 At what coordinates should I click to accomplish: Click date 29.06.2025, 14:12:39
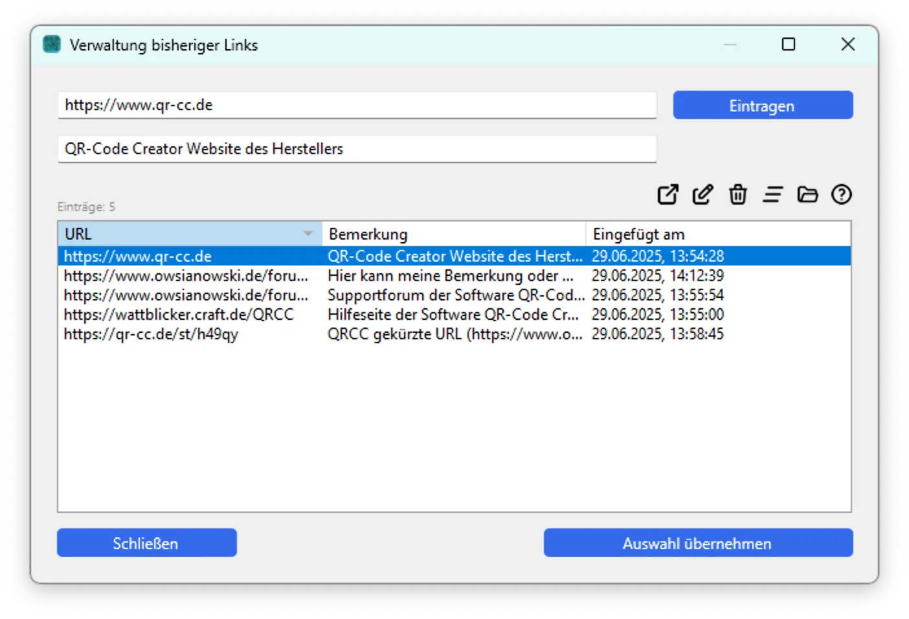pyautogui.click(x=658, y=276)
